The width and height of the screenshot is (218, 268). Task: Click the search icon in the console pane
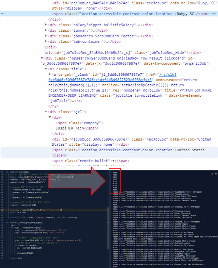[x=212, y=174]
